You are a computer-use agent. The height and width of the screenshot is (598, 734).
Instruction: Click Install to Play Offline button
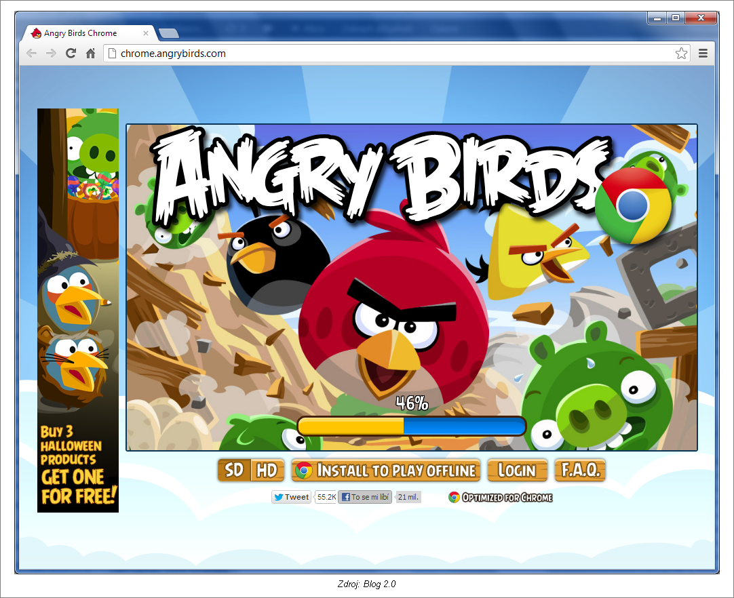386,471
